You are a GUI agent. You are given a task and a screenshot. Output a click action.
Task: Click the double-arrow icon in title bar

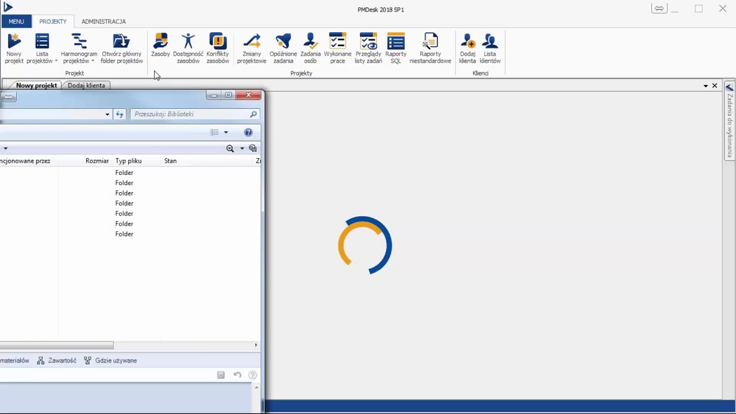[659, 8]
